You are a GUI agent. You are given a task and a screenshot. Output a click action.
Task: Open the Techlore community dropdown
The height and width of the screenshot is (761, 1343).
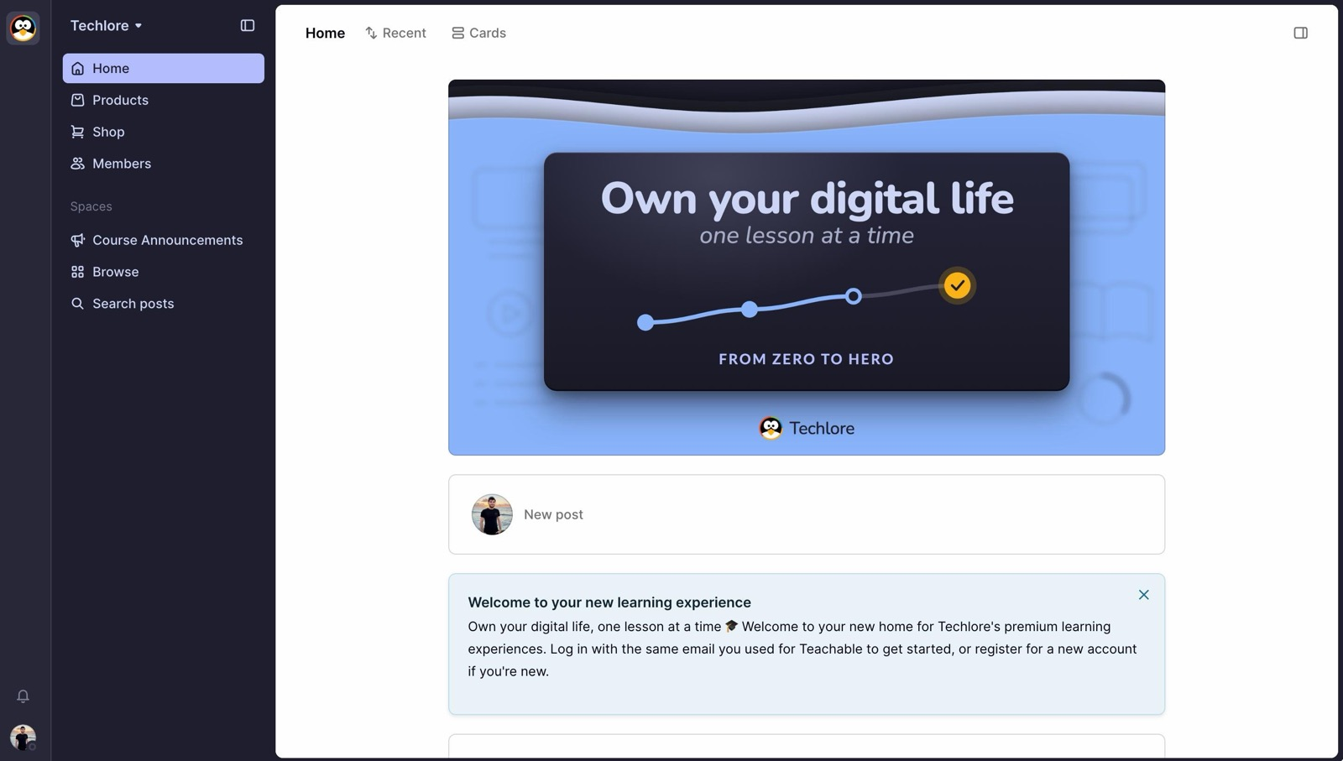click(107, 26)
